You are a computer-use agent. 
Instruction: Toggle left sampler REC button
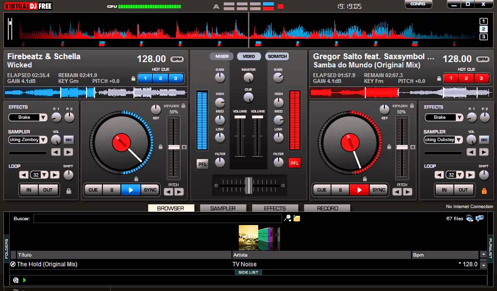(x=68, y=140)
